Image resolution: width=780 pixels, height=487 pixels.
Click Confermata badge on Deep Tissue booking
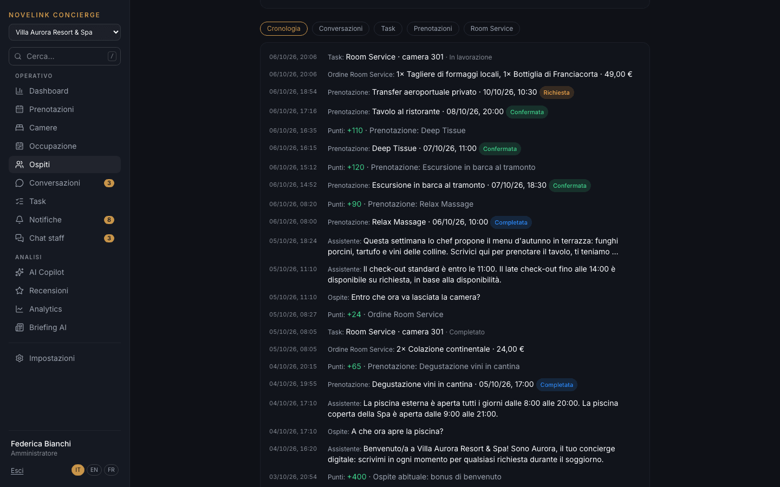(499, 149)
